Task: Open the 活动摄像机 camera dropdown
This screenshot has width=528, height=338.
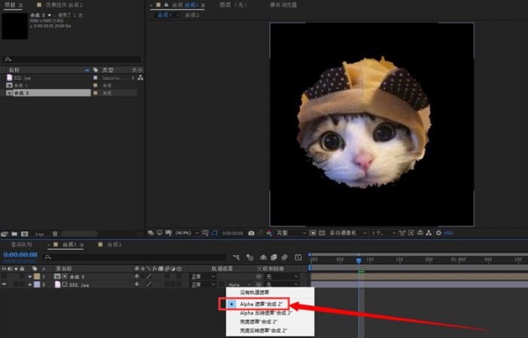Action: coord(346,233)
